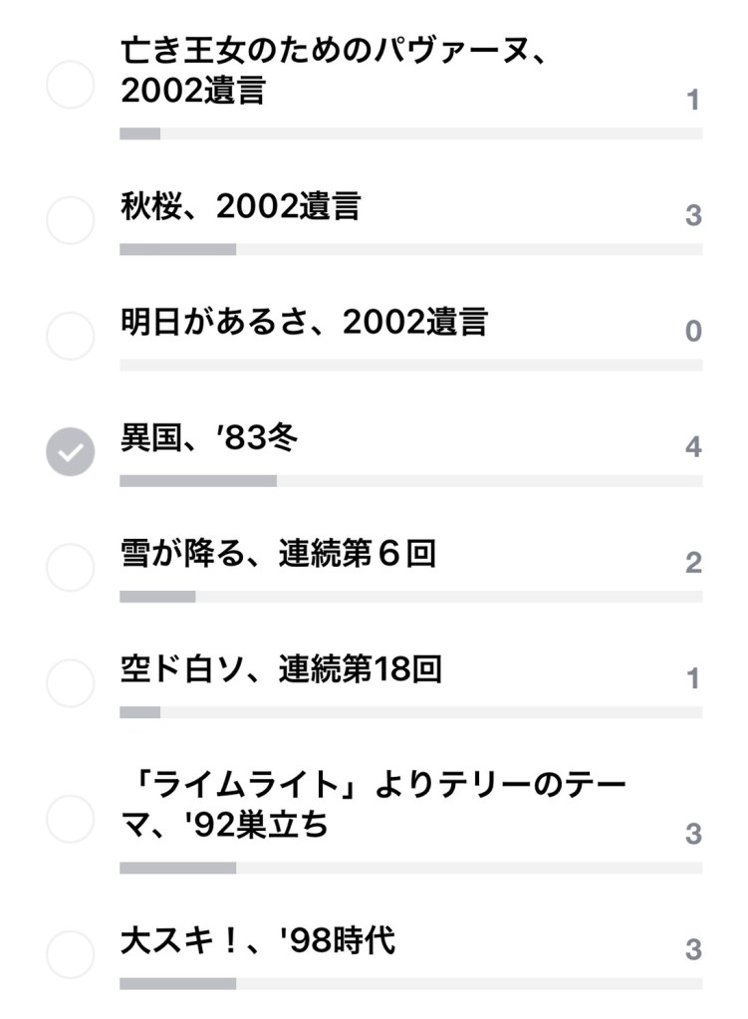Select radio for 亡き王女のためのパヴァーヌ option
Viewport: 748px width, 1019px height.
point(71,85)
